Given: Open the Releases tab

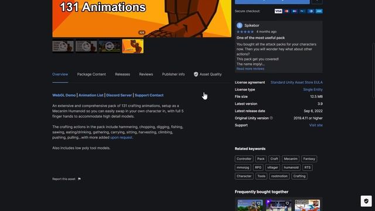Looking at the screenshot, I should point(122,74).
